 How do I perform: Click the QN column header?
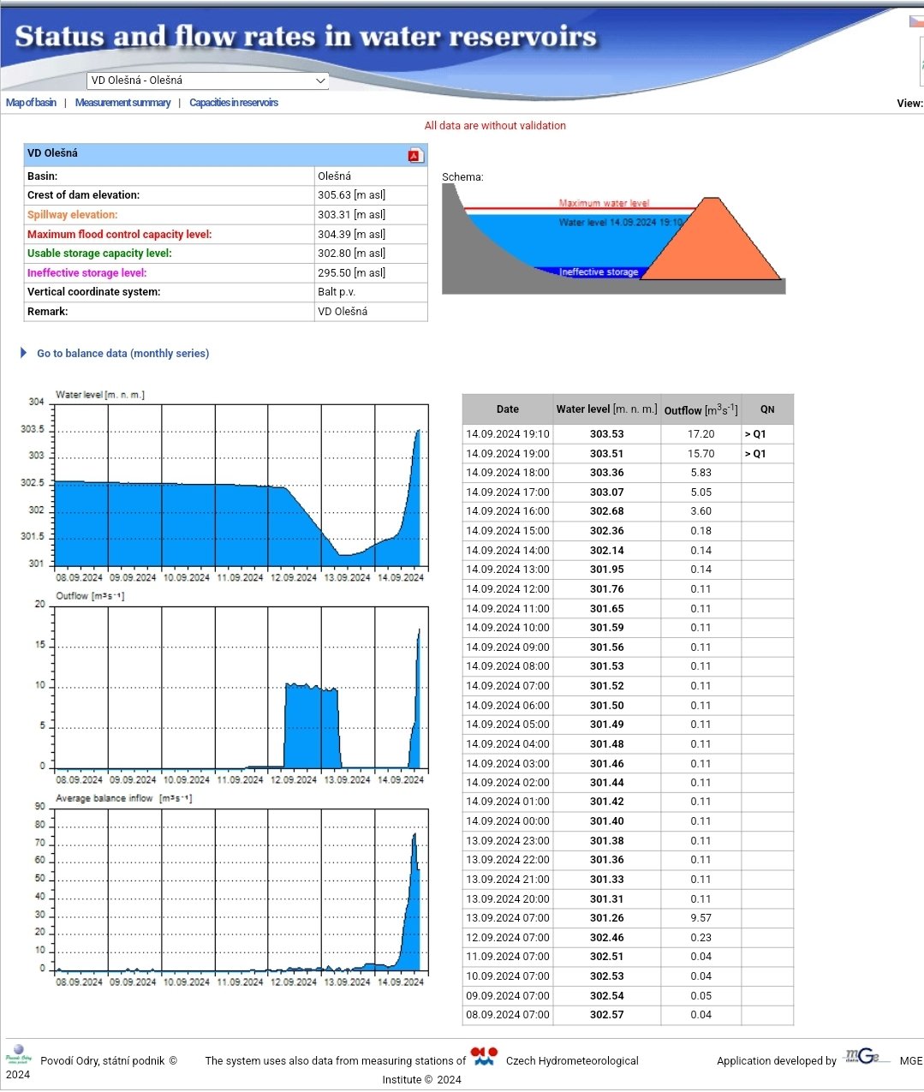[x=766, y=409]
